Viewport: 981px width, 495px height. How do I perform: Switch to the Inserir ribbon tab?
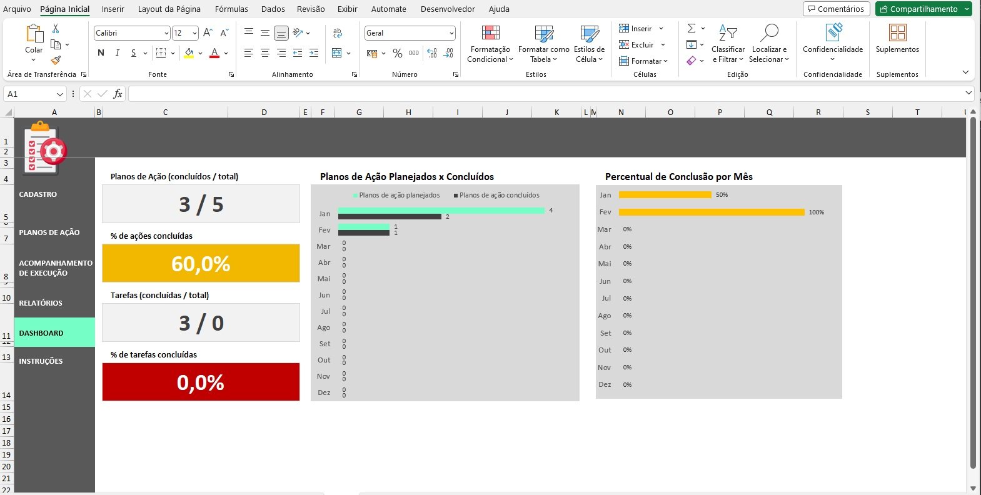pos(113,9)
